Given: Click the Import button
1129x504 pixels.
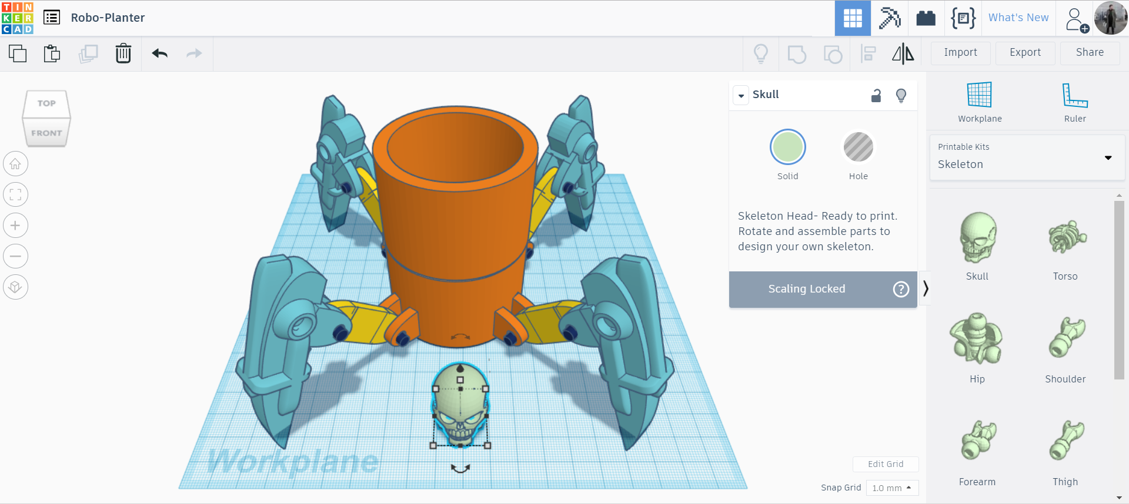Looking at the screenshot, I should point(961,53).
